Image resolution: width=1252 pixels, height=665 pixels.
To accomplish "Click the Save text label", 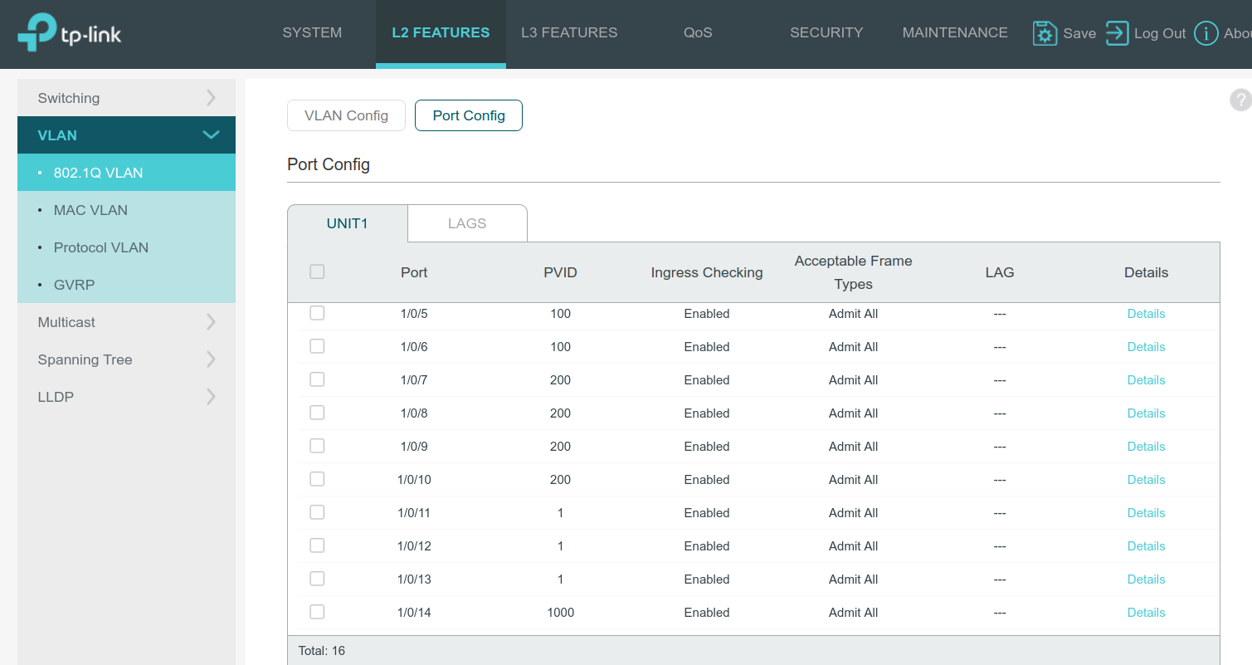I will point(1079,33).
